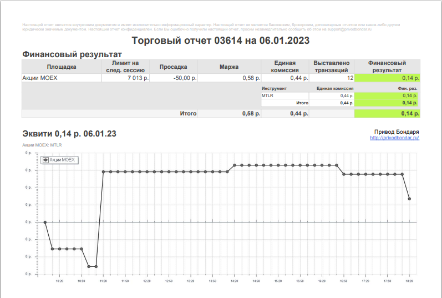Screen dimensions: 442x298
Task: Click the '15:50' time axis label
Action: pyautogui.click(x=300, y=281)
